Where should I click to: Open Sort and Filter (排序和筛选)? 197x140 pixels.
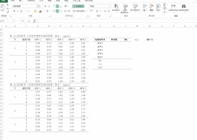tap(173, 7)
